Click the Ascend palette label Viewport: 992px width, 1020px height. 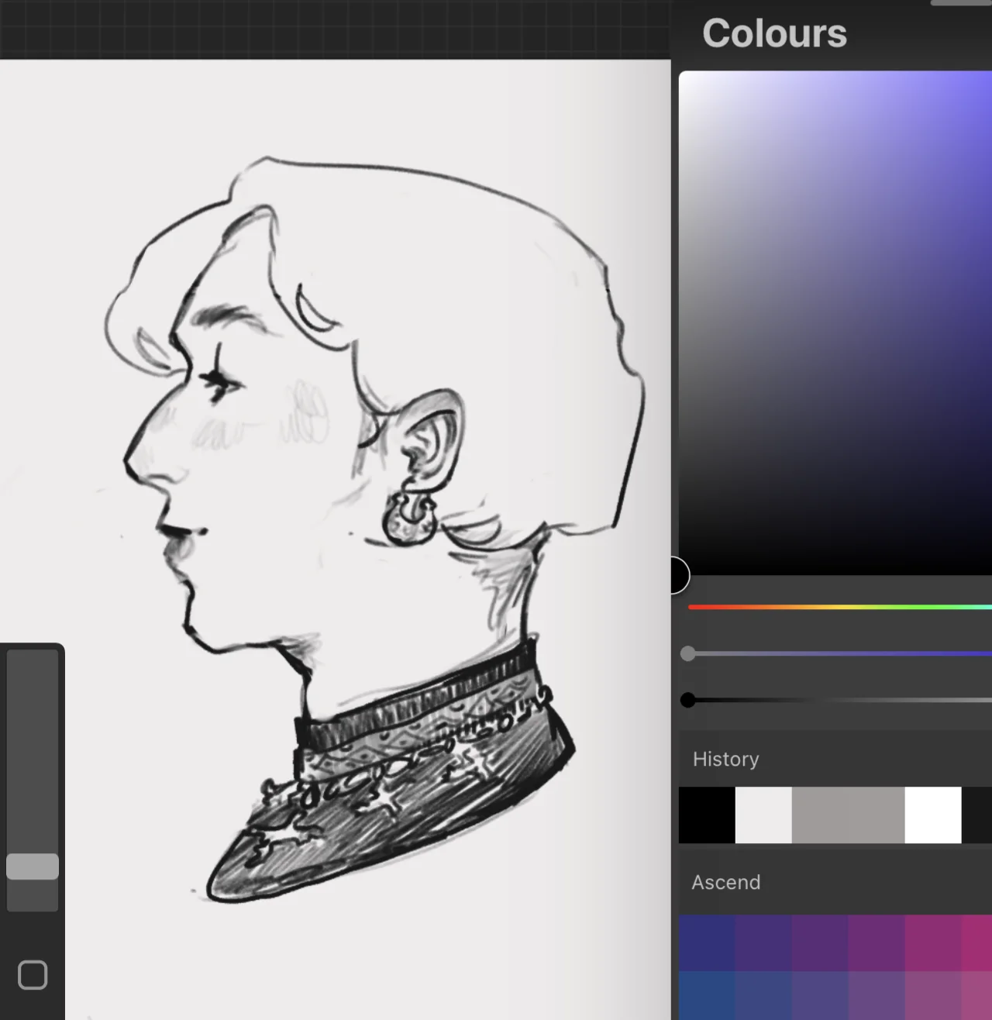726,882
